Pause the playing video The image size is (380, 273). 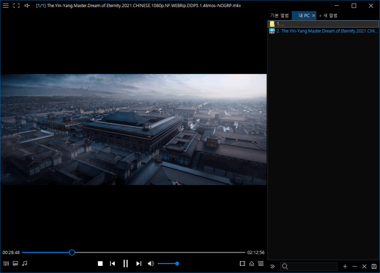125,264
